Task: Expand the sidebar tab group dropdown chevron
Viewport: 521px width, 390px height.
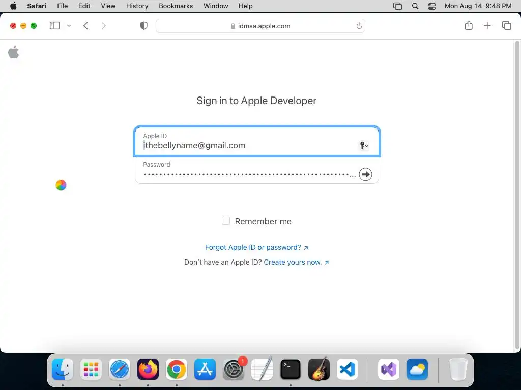Action: pyautogui.click(x=69, y=25)
